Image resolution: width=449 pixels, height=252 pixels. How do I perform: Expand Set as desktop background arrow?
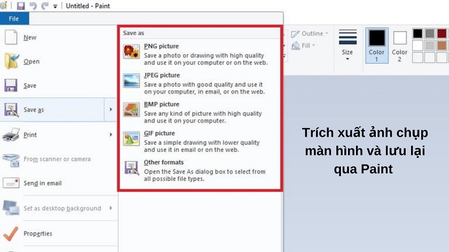coord(111,208)
